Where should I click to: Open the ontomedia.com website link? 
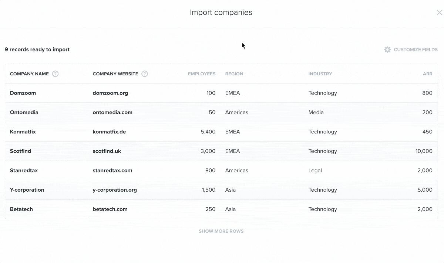112,112
